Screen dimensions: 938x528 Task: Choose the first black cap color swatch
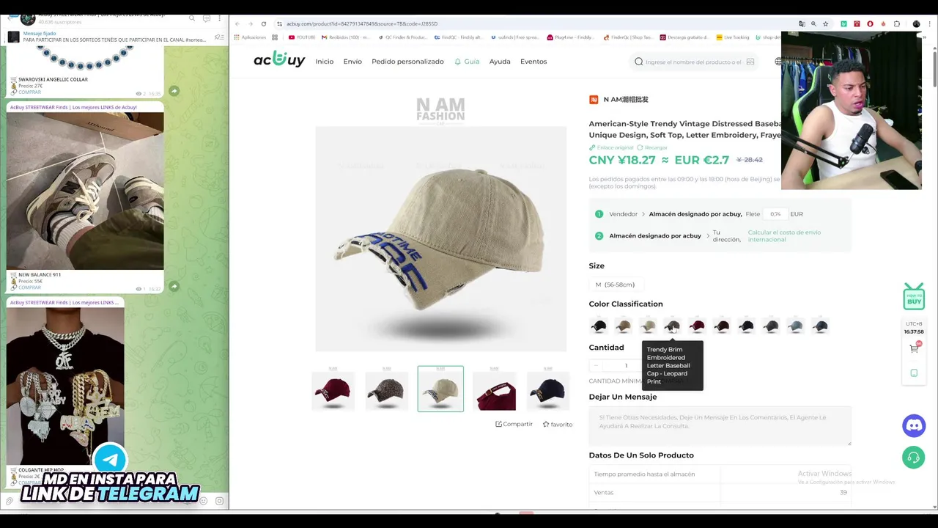pyautogui.click(x=599, y=326)
